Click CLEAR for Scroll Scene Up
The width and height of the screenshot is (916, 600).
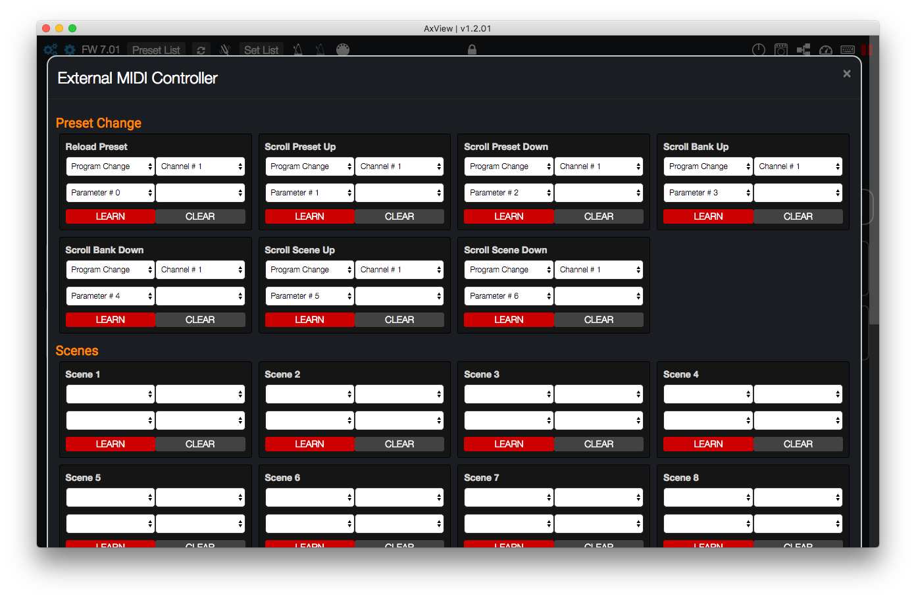pos(399,320)
